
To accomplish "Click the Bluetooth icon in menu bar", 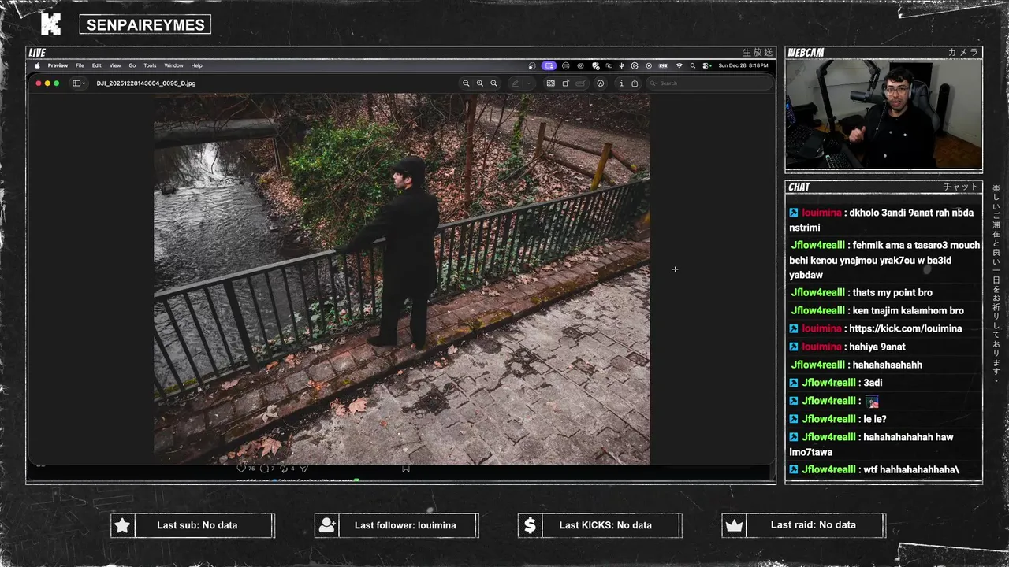I will coord(622,65).
